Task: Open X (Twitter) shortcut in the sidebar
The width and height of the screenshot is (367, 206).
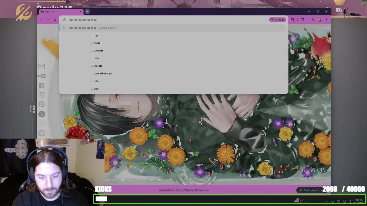Action: point(42,114)
